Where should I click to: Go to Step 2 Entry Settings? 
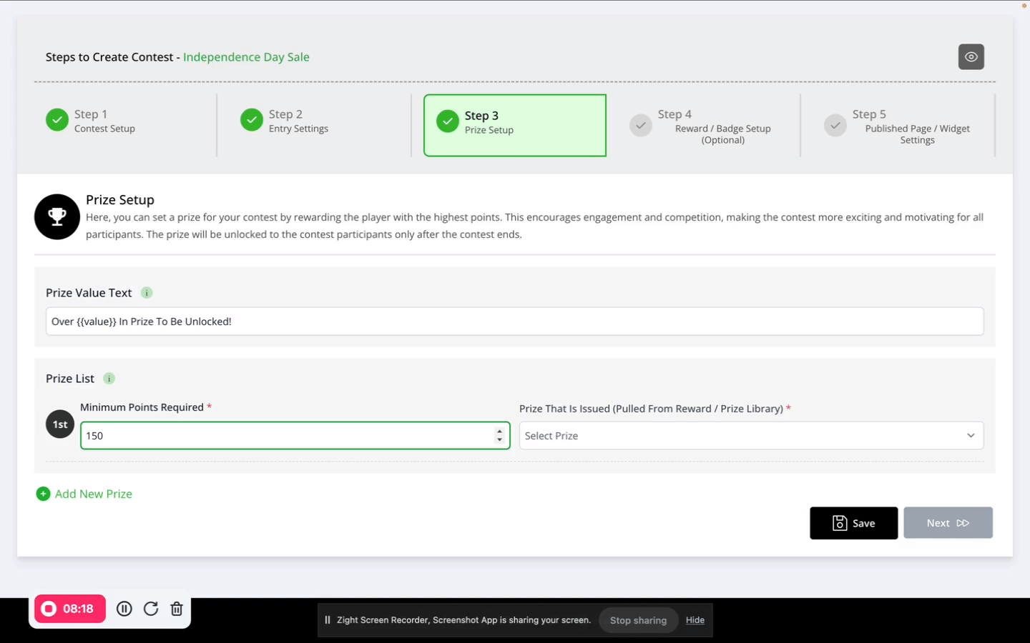coord(298,121)
